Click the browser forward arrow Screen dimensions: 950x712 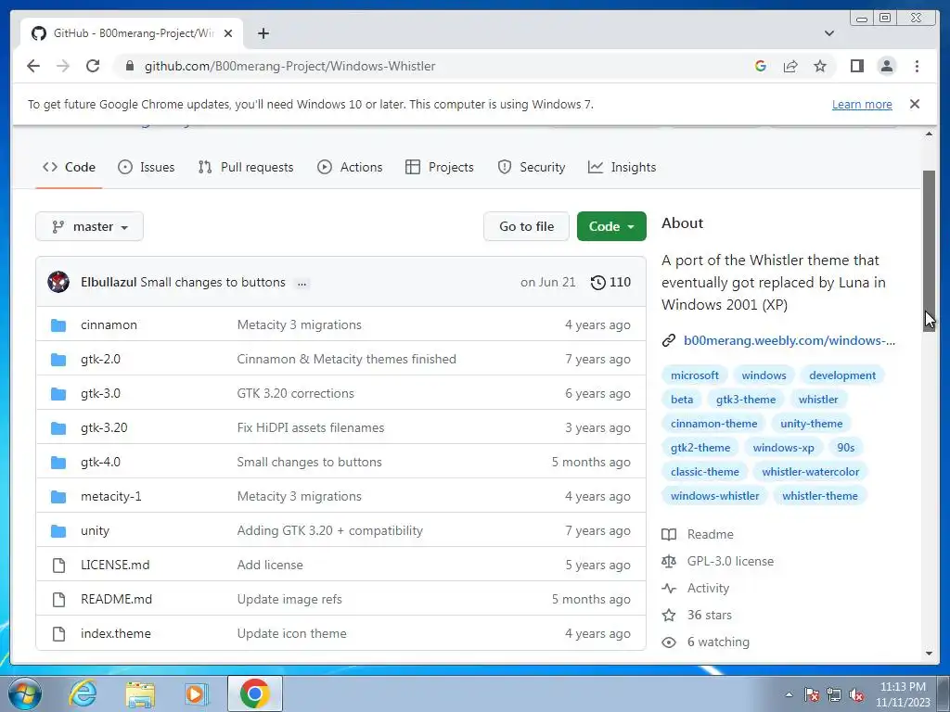[x=63, y=66]
